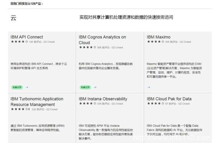This screenshot has width=213, height=143.
Task: Click the arrow icon on IBM Maximo card
Action: click(x=148, y=87)
